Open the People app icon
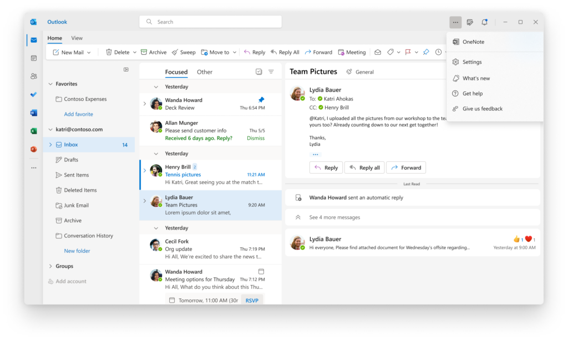This screenshot has height=341, width=568. tap(33, 75)
